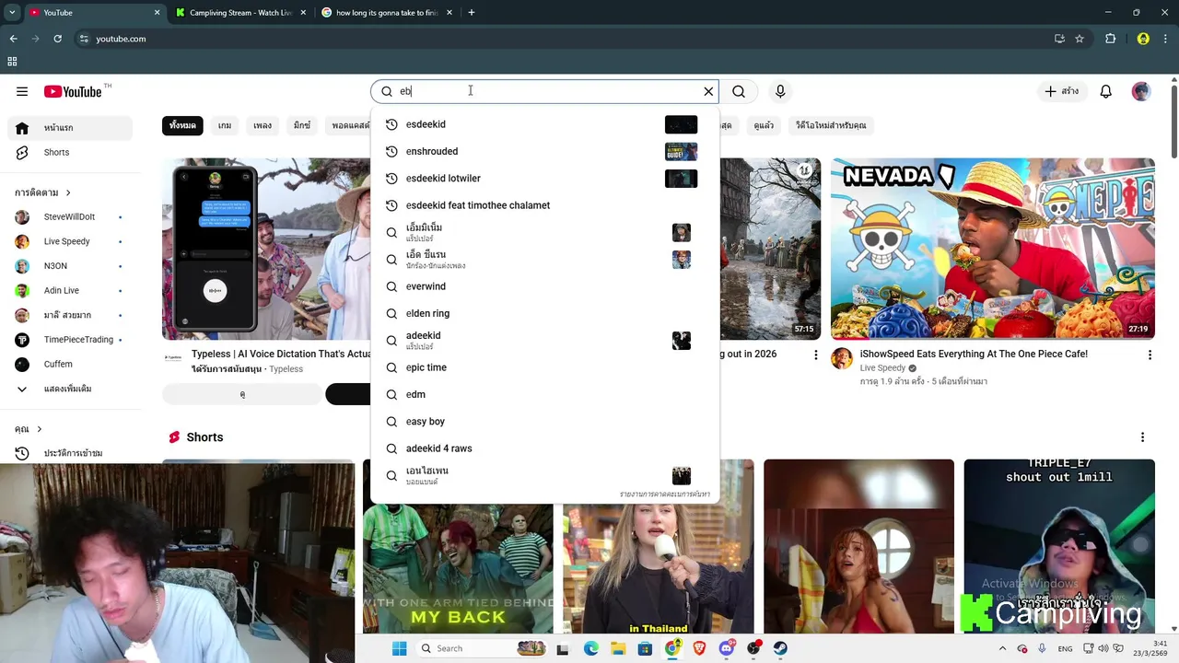
Task: Submit search with the magnifier button
Action: [739, 91]
